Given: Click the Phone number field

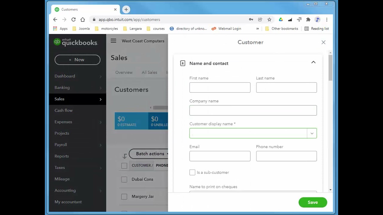Looking at the screenshot, I should point(286,156).
